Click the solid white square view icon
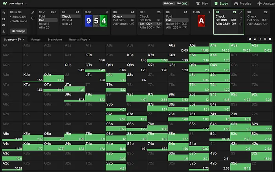 click(x=270, y=39)
